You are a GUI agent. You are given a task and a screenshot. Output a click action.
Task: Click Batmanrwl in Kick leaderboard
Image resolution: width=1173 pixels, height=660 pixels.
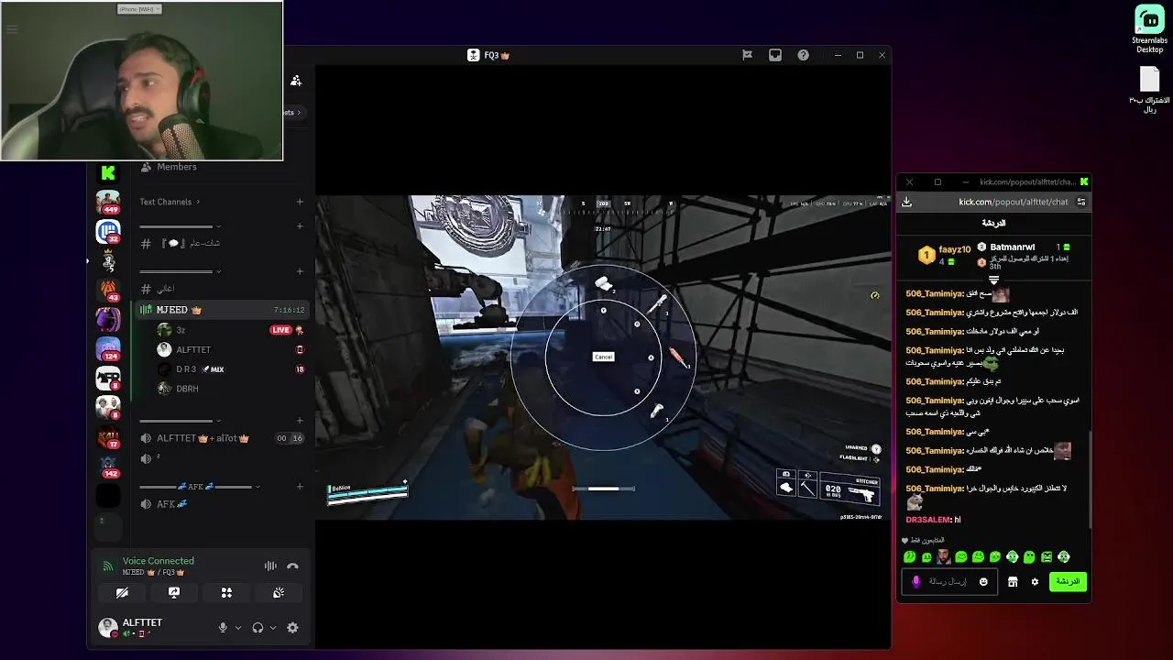(1013, 247)
